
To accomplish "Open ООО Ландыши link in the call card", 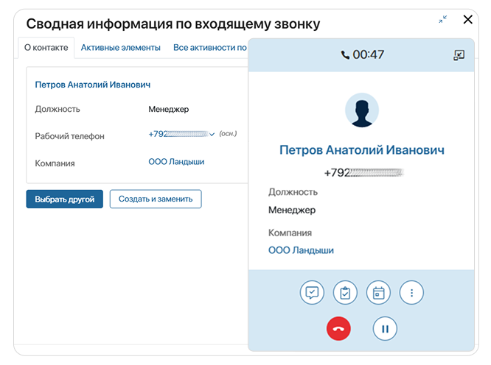I will click(x=301, y=250).
